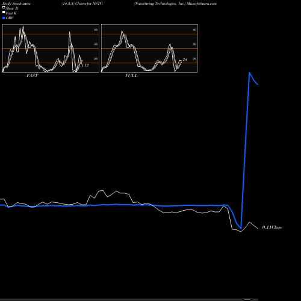Click the 'OBV' legend text
Screen dimensions: 301x301
coord(10,18)
